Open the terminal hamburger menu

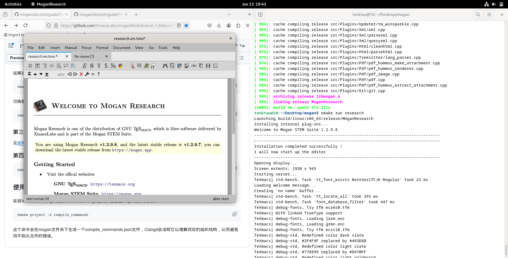pyautogui.click(x=489, y=15)
